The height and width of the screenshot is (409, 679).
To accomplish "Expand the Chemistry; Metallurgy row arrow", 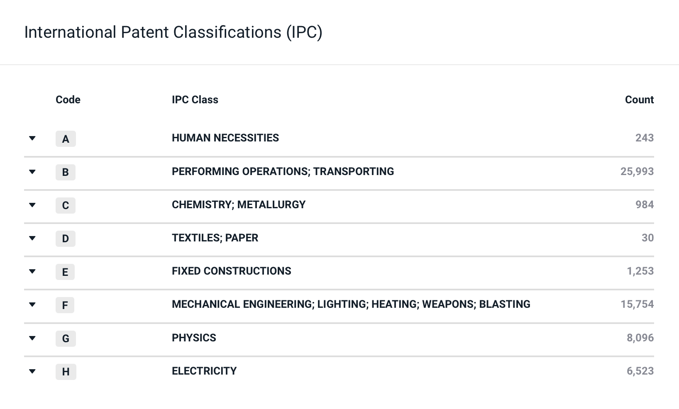I will click(32, 205).
